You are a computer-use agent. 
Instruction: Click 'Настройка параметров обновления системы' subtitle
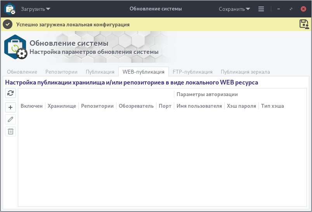[94, 52]
